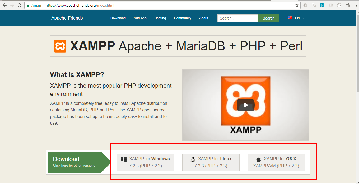359x184 pixels.
Task: Click the browser forward arrow
Action: coord(12,5)
